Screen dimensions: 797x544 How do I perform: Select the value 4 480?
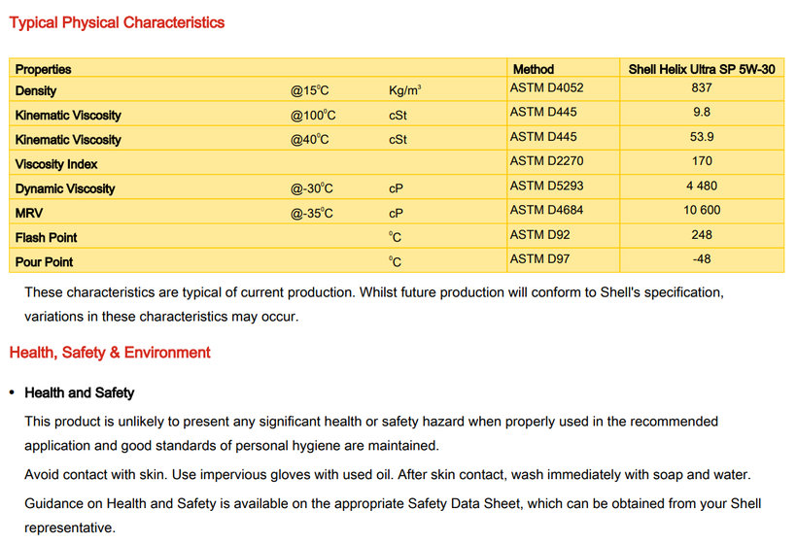tap(701, 186)
